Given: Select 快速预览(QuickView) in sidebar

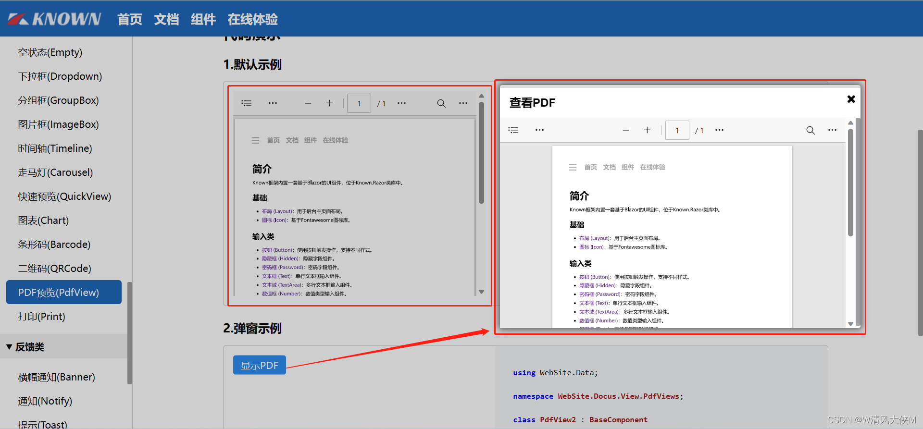Looking at the screenshot, I should (x=64, y=196).
